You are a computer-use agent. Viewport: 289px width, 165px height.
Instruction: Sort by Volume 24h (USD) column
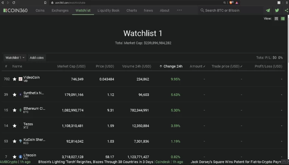click(137, 66)
